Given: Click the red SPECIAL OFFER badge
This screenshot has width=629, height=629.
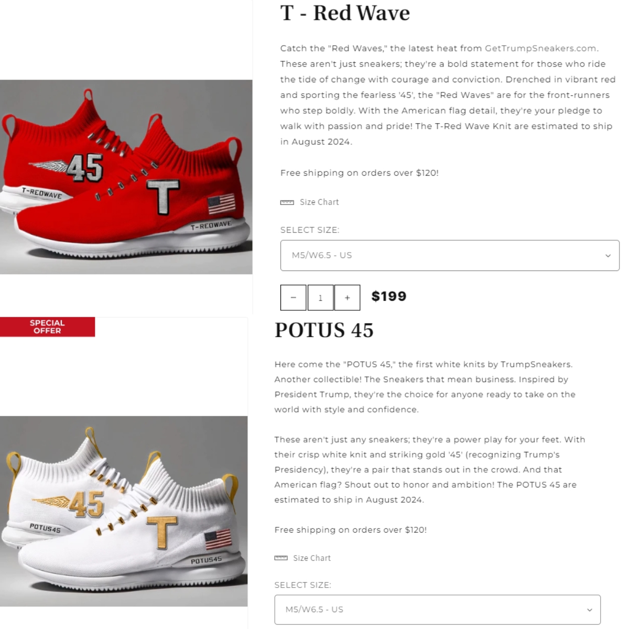Looking at the screenshot, I should click(47, 327).
